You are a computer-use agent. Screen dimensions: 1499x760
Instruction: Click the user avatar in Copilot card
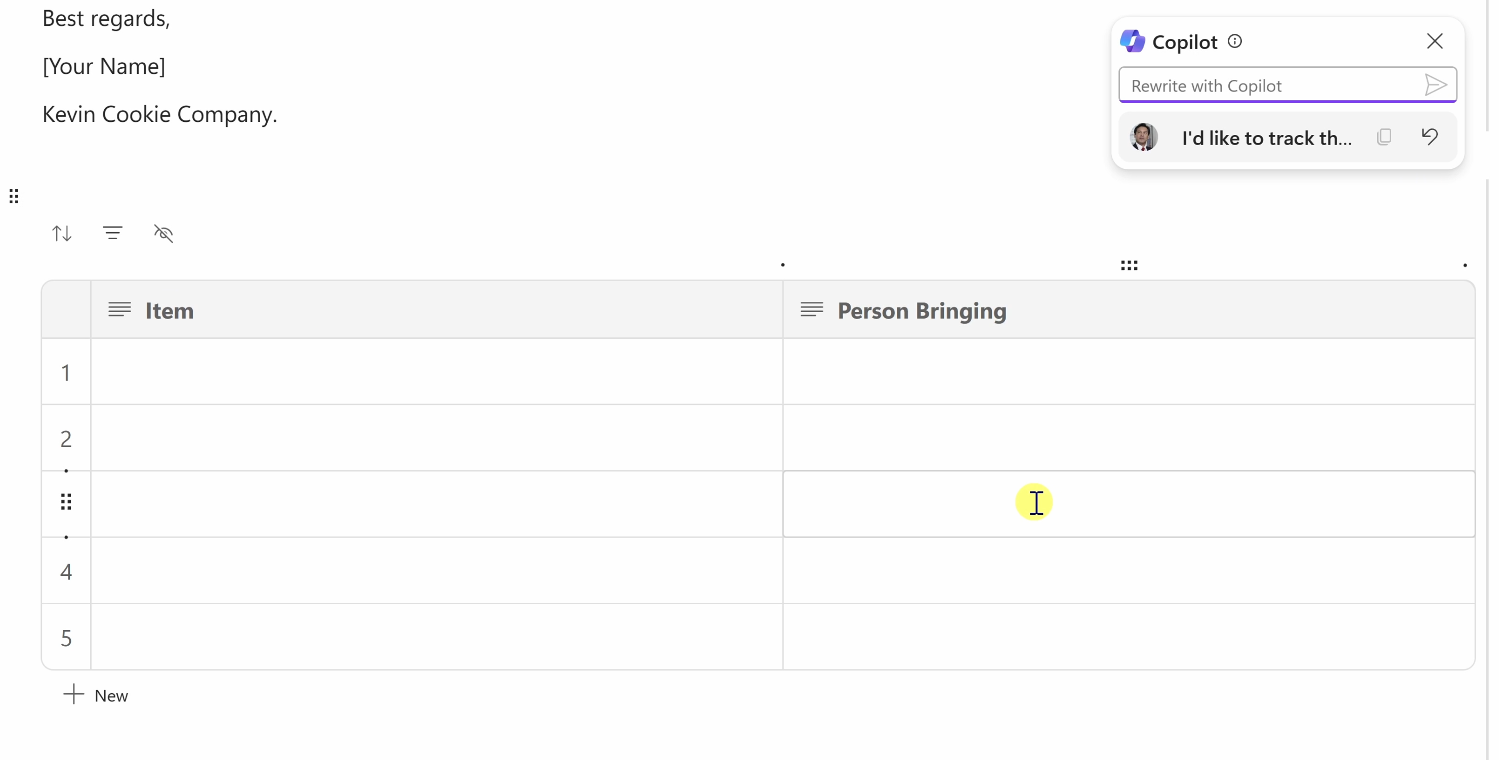click(1143, 137)
